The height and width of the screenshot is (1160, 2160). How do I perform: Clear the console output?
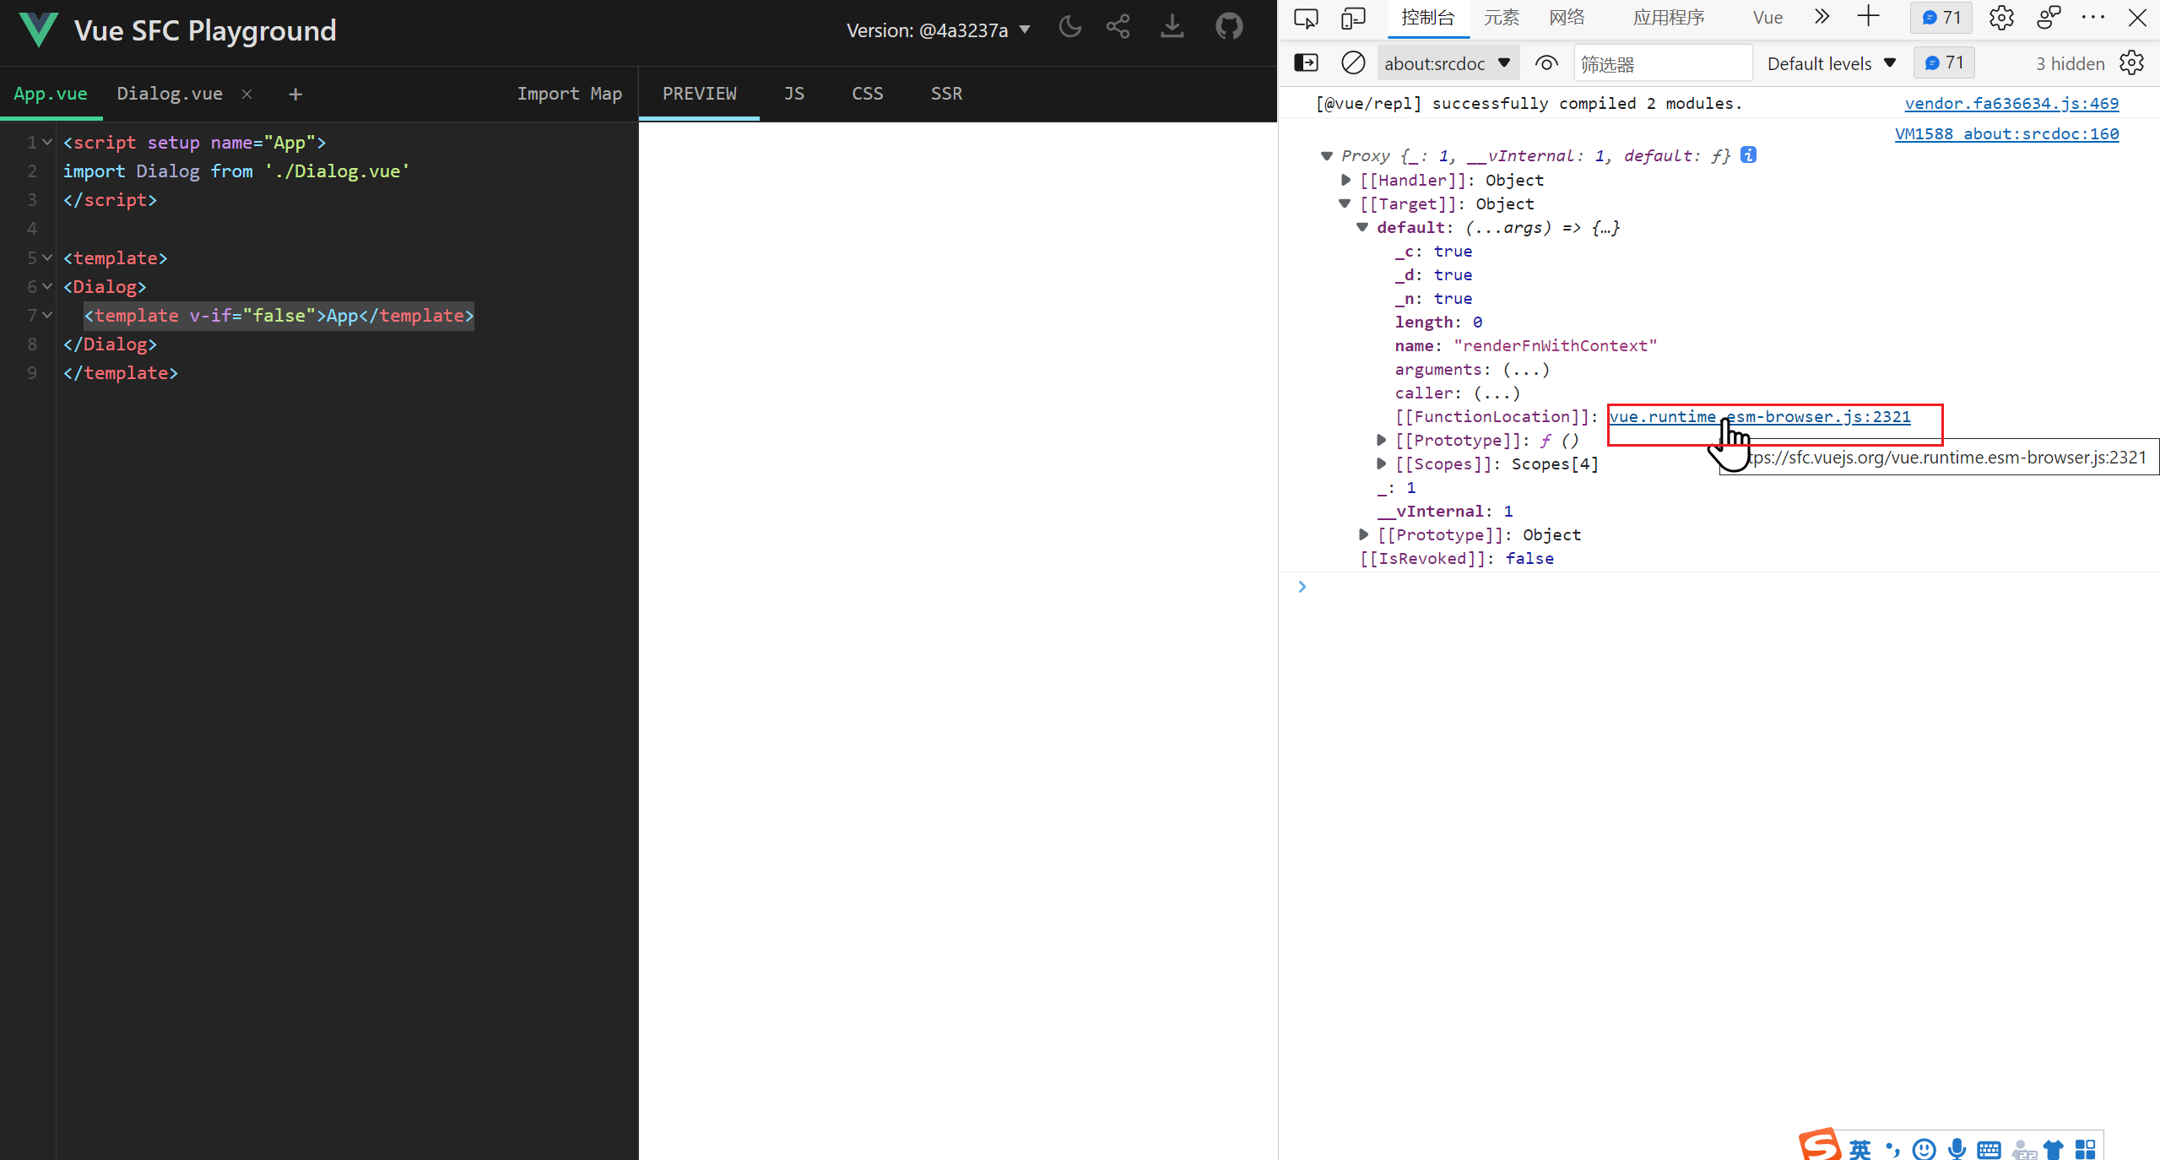tap(1353, 62)
